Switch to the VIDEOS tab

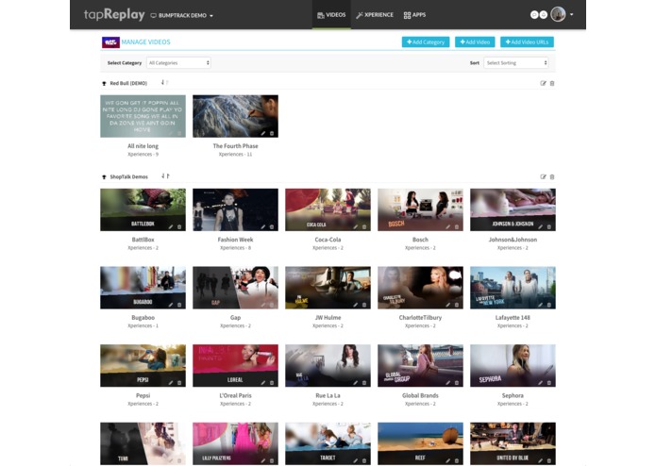pos(331,15)
